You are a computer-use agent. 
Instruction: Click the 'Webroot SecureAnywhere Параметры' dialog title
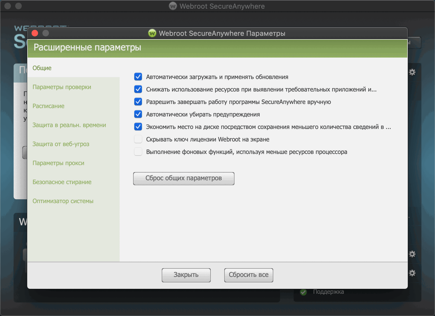click(x=222, y=33)
